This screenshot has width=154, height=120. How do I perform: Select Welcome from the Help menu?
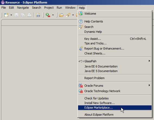(115, 14)
